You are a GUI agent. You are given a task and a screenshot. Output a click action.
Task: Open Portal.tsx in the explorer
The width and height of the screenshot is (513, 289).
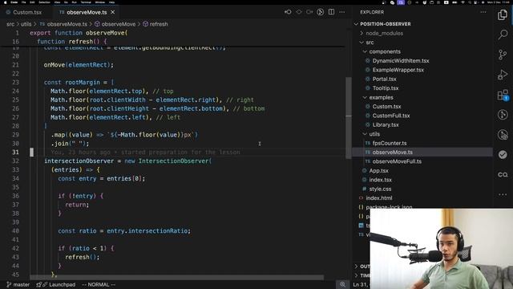pos(384,79)
